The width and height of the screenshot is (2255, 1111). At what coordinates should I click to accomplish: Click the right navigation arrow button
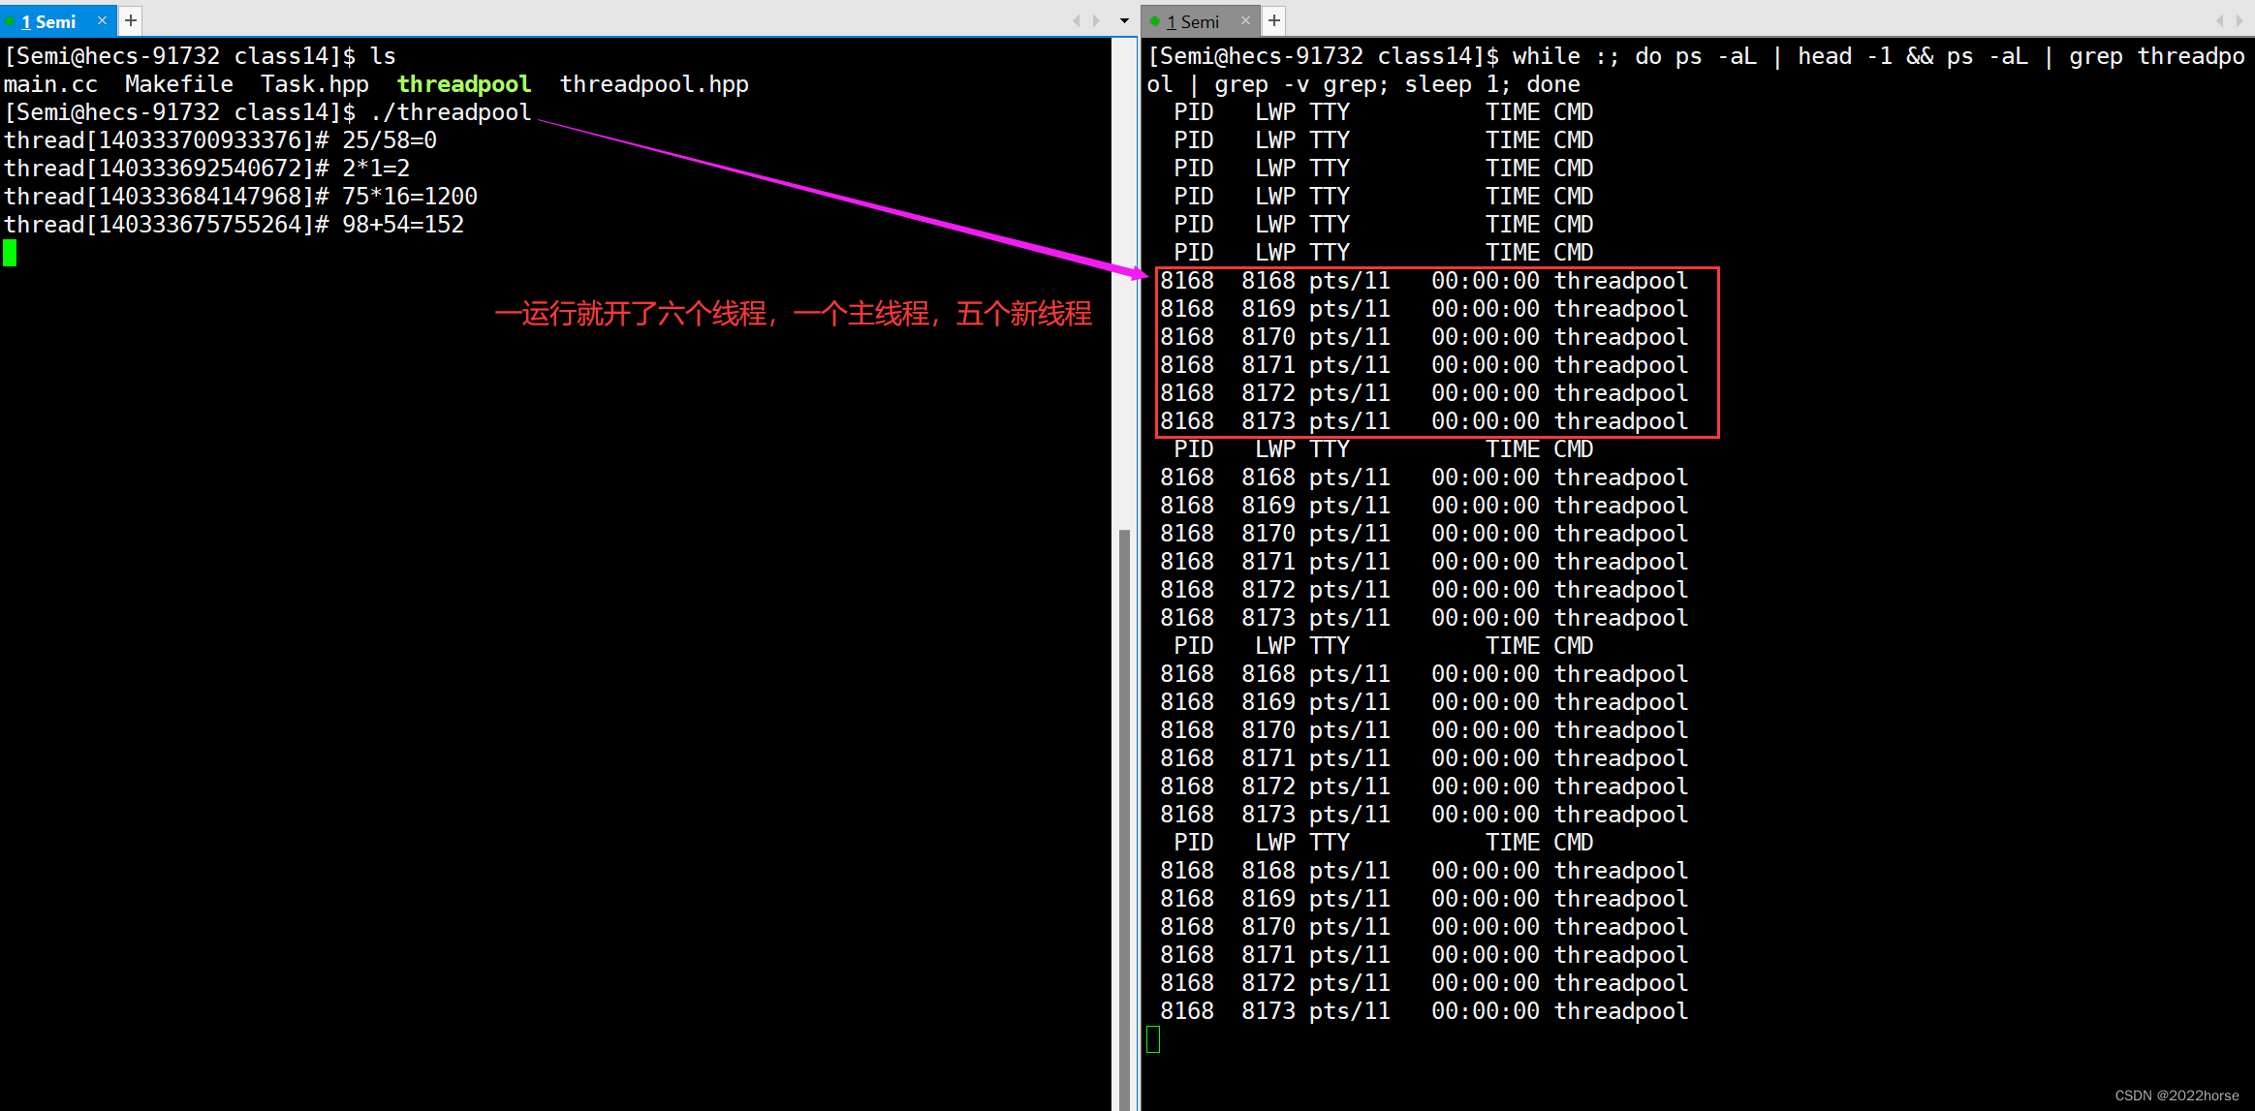click(1094, 20)
